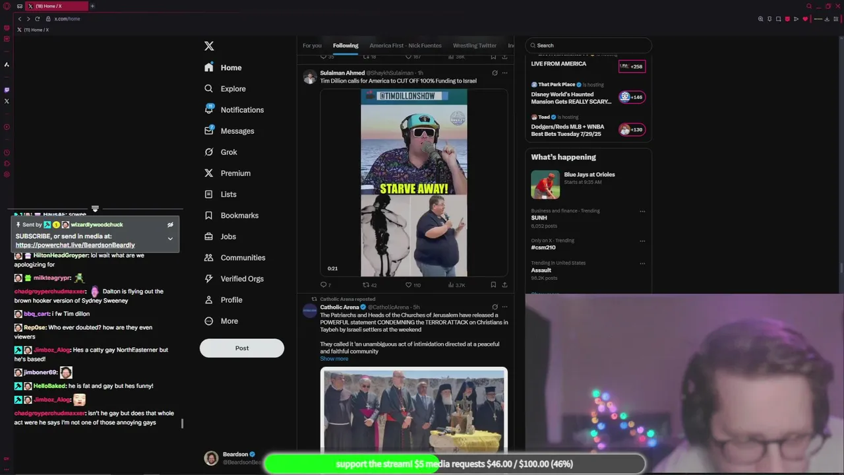Open the Blue Jays at Orioles event
Image resolution: width=844 pixels, height=475 pixels.
tap(573, 184)
